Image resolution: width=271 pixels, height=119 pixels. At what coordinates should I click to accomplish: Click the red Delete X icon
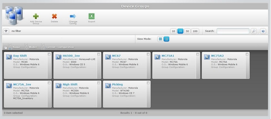[55, 16]
